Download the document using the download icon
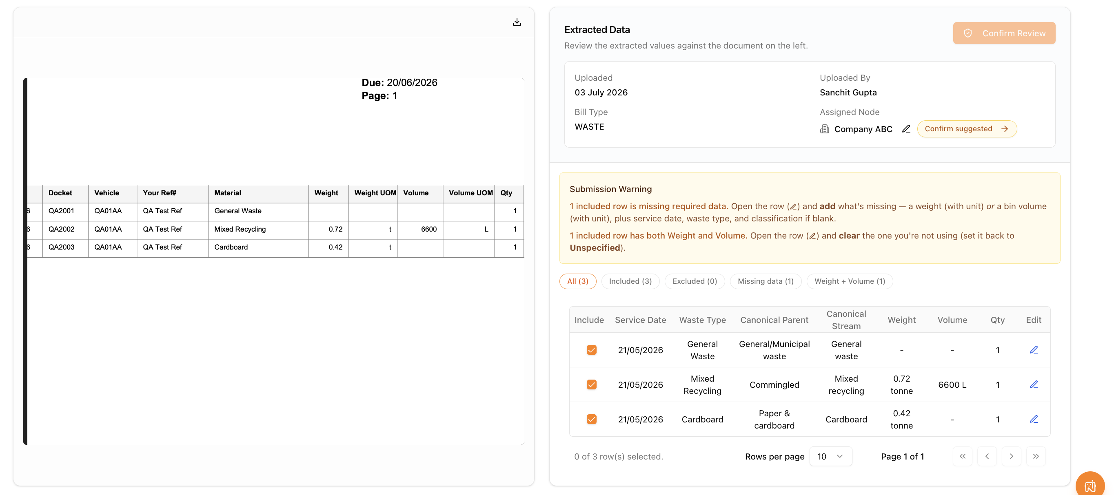1114x495 pixels. pyautogui.click(x=517, y=22)
